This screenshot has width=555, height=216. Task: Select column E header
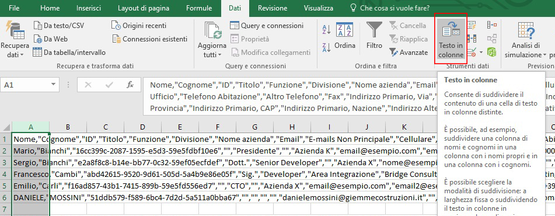pos(180,127)
